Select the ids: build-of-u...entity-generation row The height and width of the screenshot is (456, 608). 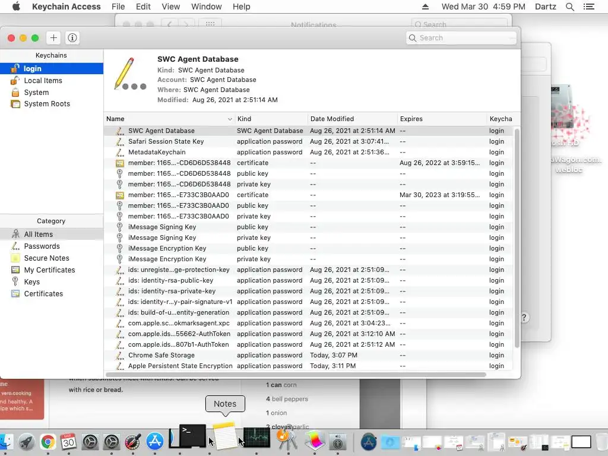click(309, 312)
